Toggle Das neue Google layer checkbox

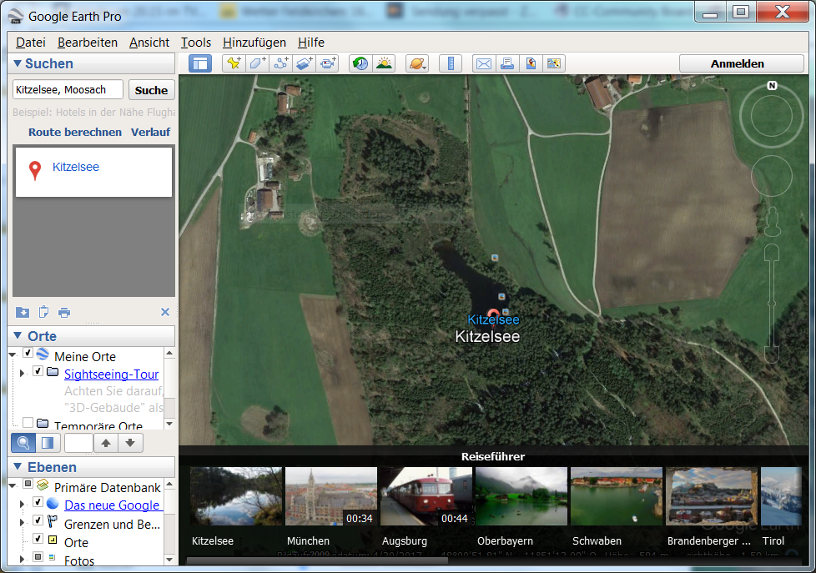pyautogui.click(x=38, y=502)
